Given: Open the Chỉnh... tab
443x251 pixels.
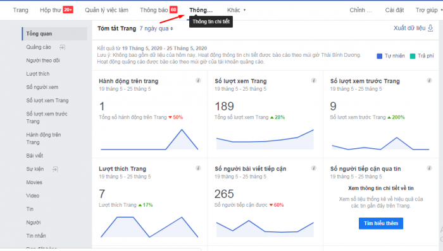Looking at the screenshot, I should 361,10.
